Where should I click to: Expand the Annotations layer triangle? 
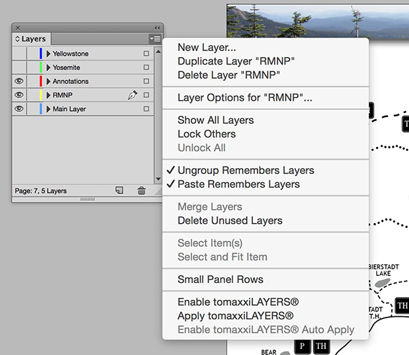[x=48, y=81]
